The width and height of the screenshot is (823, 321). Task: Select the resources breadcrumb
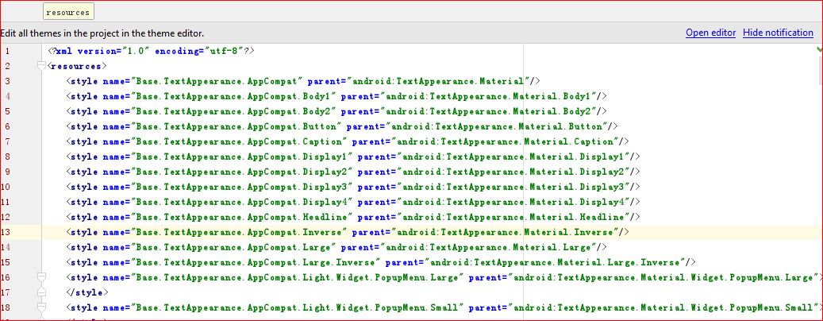[x=68, y=12]
